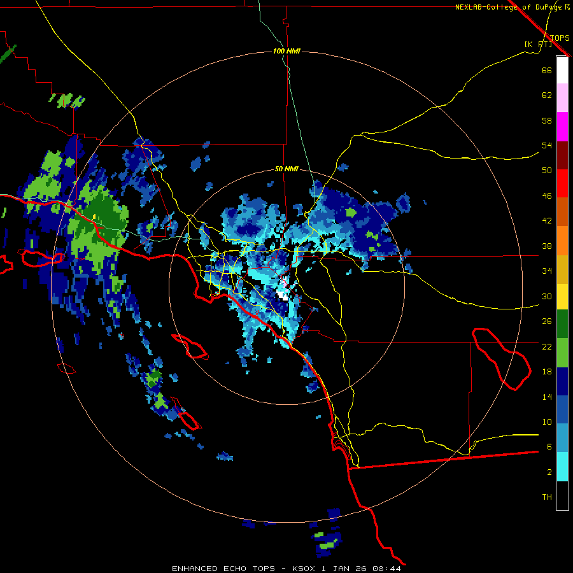The image size is (573, 573).
Task: Click the 'KSOX' station identifier in the caption
Action: click(x=304, y=569)
